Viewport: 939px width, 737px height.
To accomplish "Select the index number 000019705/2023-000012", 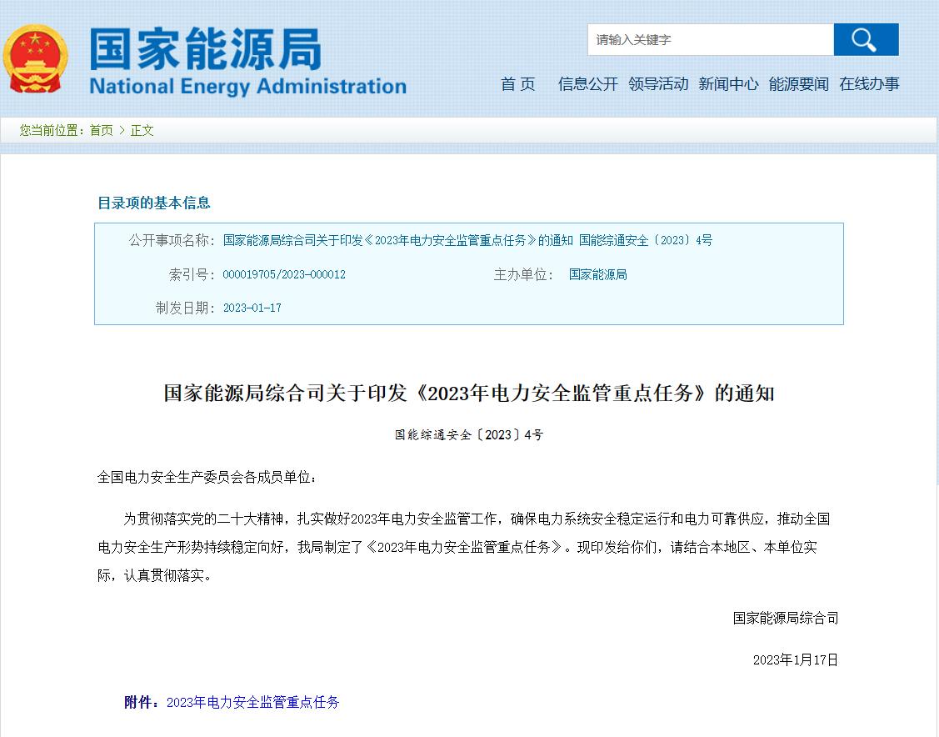I will (284, 274).
